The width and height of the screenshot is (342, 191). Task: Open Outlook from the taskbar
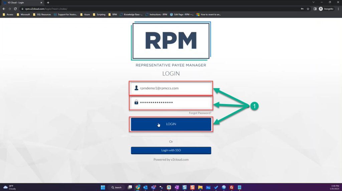pyautogui.click(x=146, y=187)
